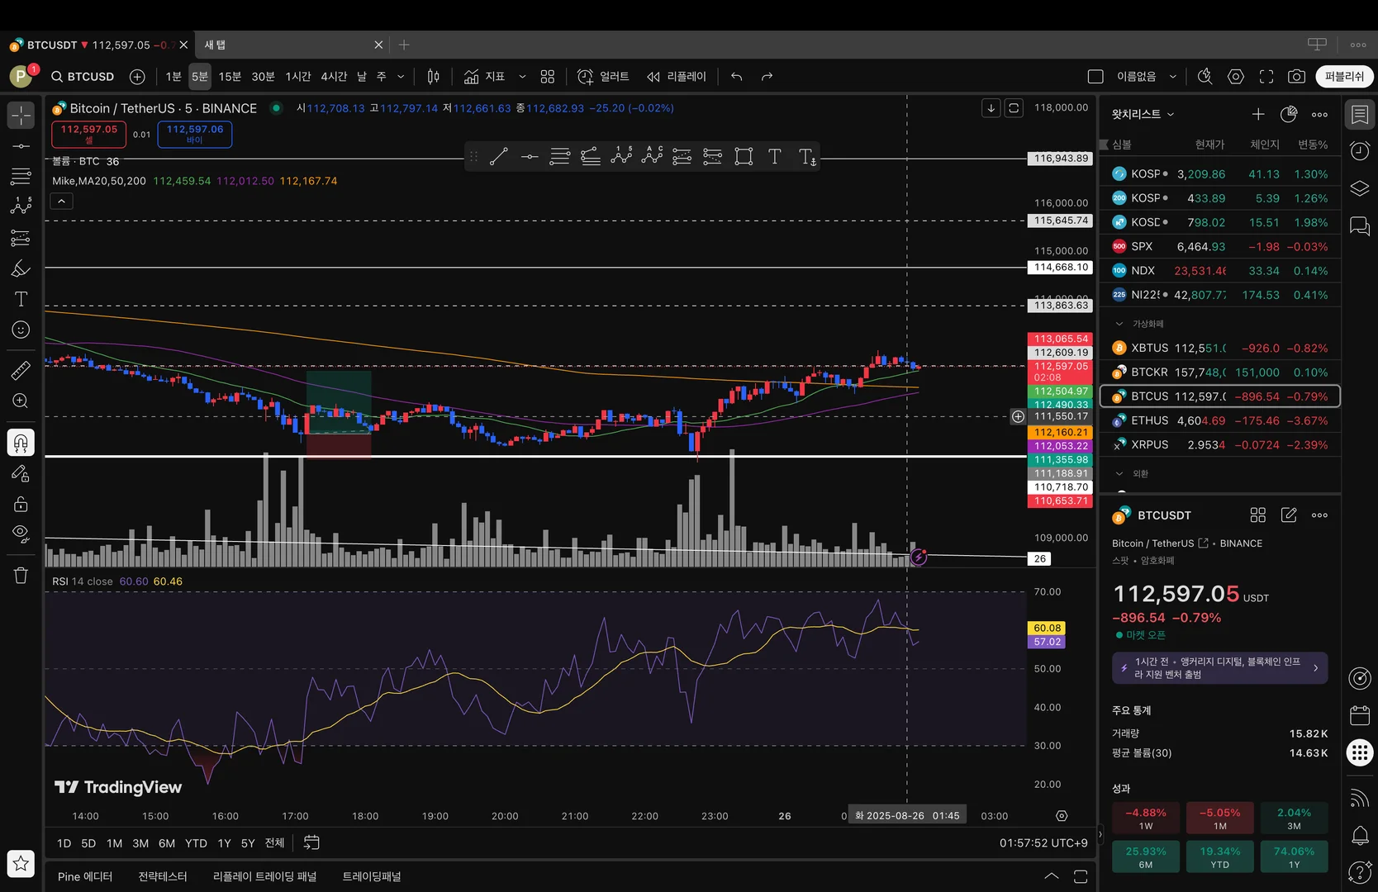Toggle lock all drawings
This screenshot has width=1378, height=892.
[x=21, y=504]
